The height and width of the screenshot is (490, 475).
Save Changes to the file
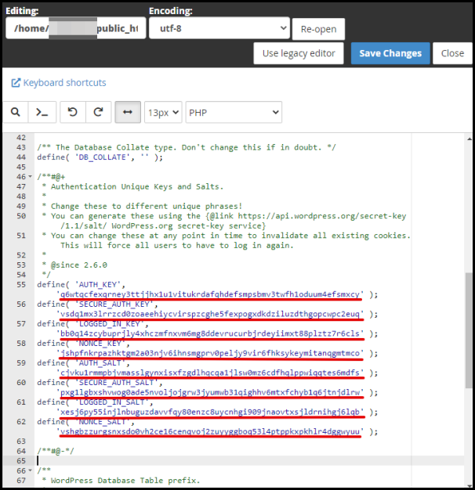tap(390, 53)
